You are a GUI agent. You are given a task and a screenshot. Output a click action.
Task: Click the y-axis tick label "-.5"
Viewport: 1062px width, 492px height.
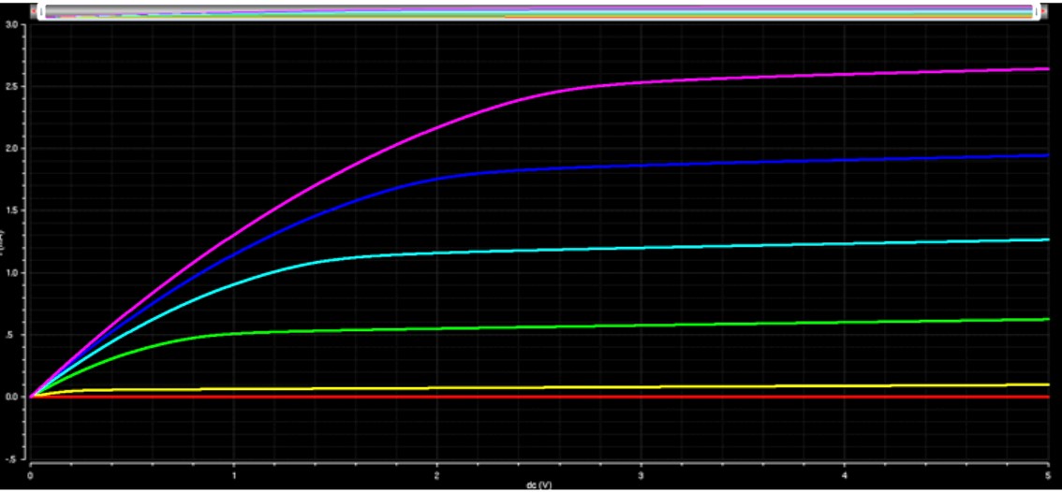click(x=12, y=459)
